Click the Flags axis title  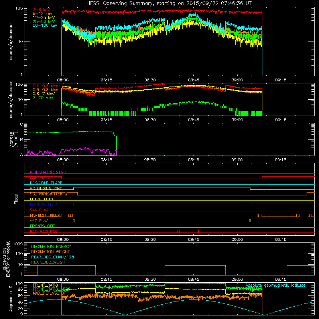point(16,199)
